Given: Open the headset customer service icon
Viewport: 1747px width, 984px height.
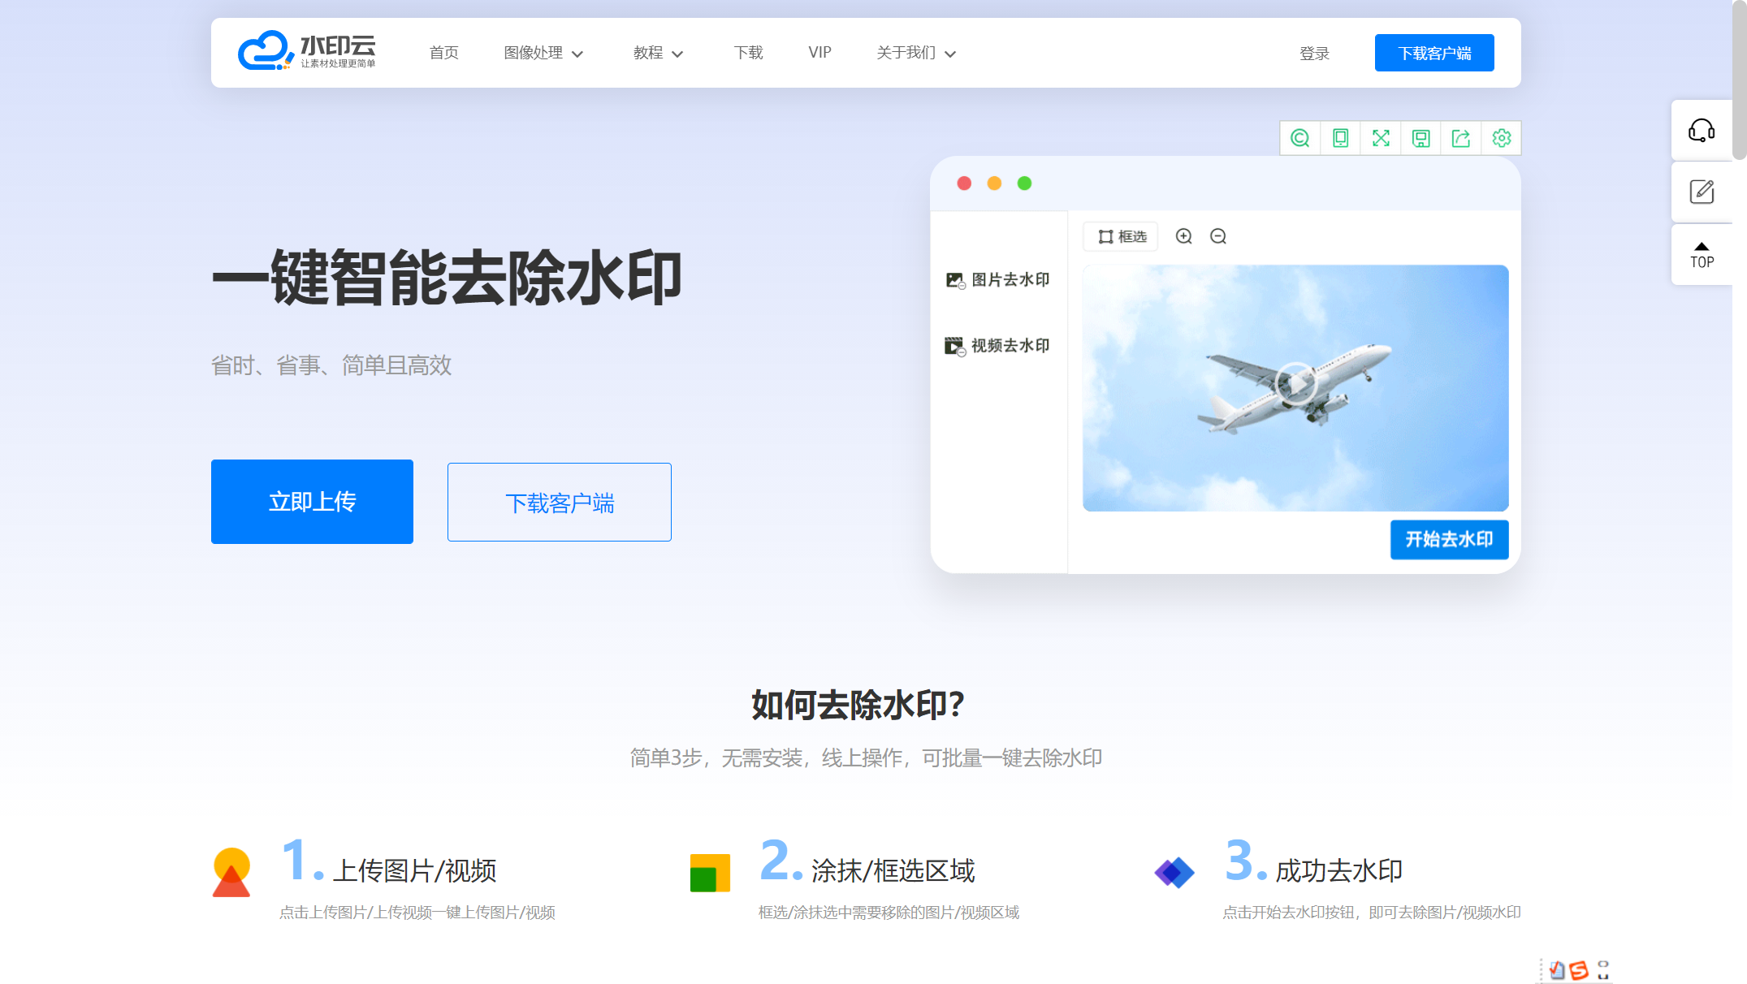Looking at the screenshot, I should pyautogui.click(x=1702, y=131).
